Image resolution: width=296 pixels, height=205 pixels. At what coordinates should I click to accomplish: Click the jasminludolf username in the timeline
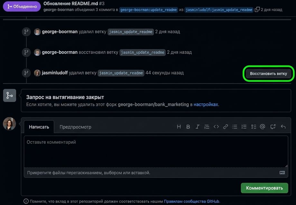coord(55,73)
